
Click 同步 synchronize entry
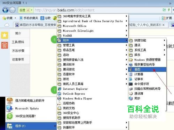coord(147,98)
